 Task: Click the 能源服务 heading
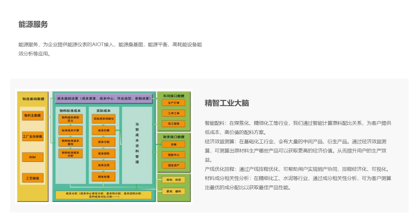33,24
